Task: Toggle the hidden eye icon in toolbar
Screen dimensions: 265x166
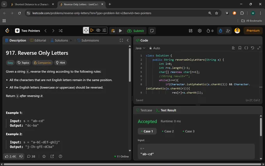Action: [98, 30]
